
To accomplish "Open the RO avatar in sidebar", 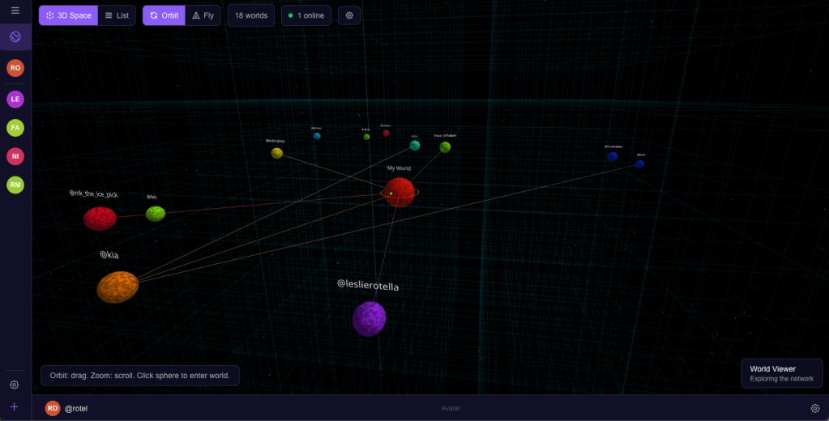I will pyautogui.click(x=15, y=68).
